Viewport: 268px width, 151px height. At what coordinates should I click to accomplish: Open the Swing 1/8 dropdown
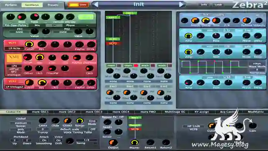87,140
